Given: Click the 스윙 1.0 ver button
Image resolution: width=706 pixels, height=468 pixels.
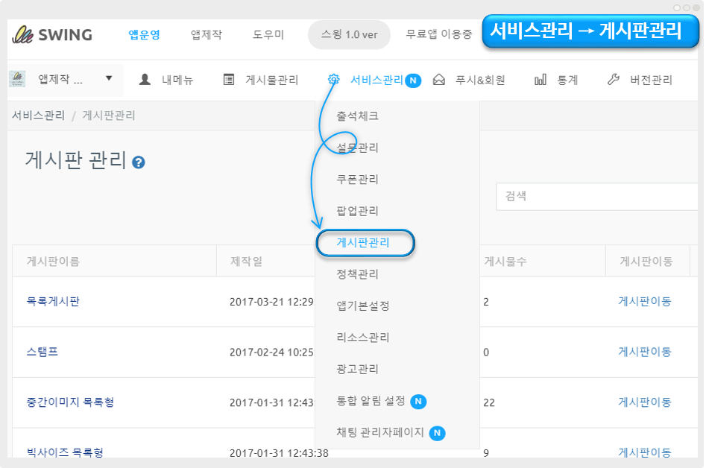Looking at the screenshot, I should pyautogui.click(x=349, y=34).
